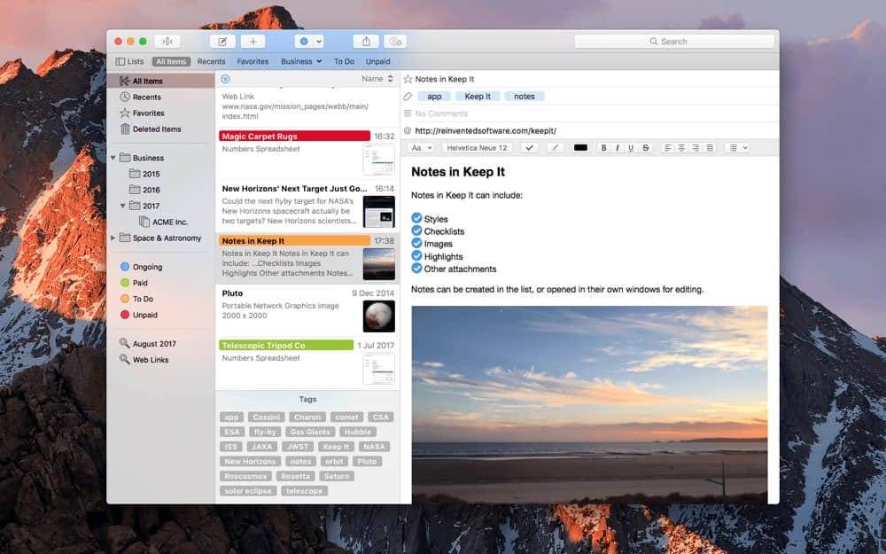
Task: Click the Cassini tag in Tags panel
Action: pyautogui.click(x=266, y=417)
